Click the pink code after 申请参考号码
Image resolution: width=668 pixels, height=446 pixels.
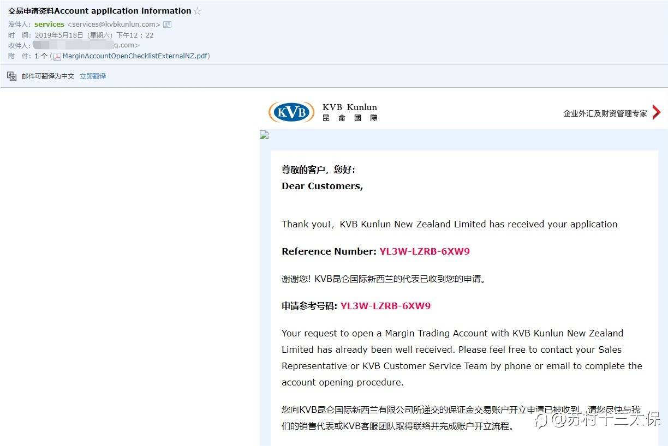[385, 306]
